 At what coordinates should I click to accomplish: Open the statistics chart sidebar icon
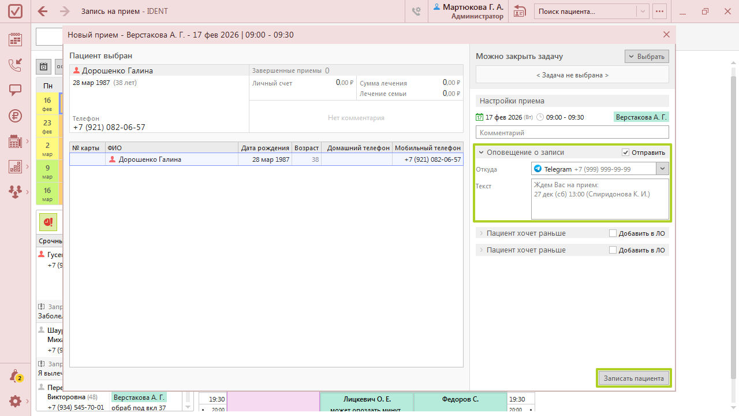click(16, 167)
